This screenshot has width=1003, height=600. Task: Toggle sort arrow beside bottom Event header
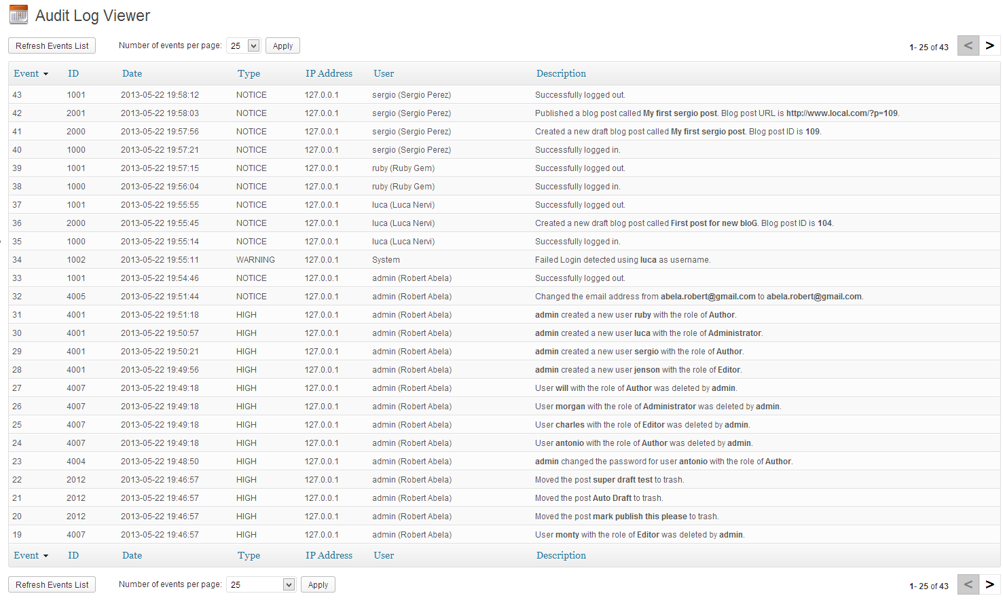pyautogui.click(x=45, y=556)
